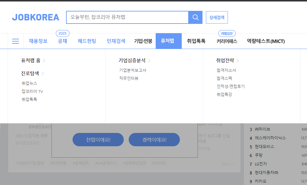Click the JOBKOREA logo
This screenshot has height=185, width=307.
click(x=36, y=17)
